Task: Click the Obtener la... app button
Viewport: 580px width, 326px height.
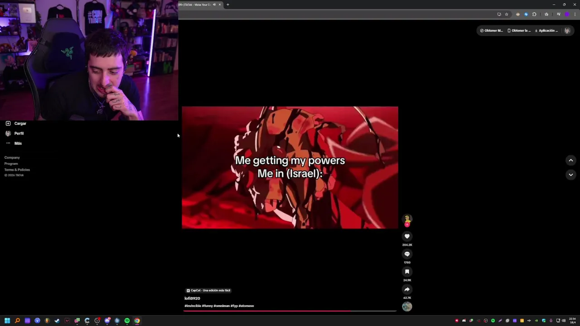Action: point(519,30)
